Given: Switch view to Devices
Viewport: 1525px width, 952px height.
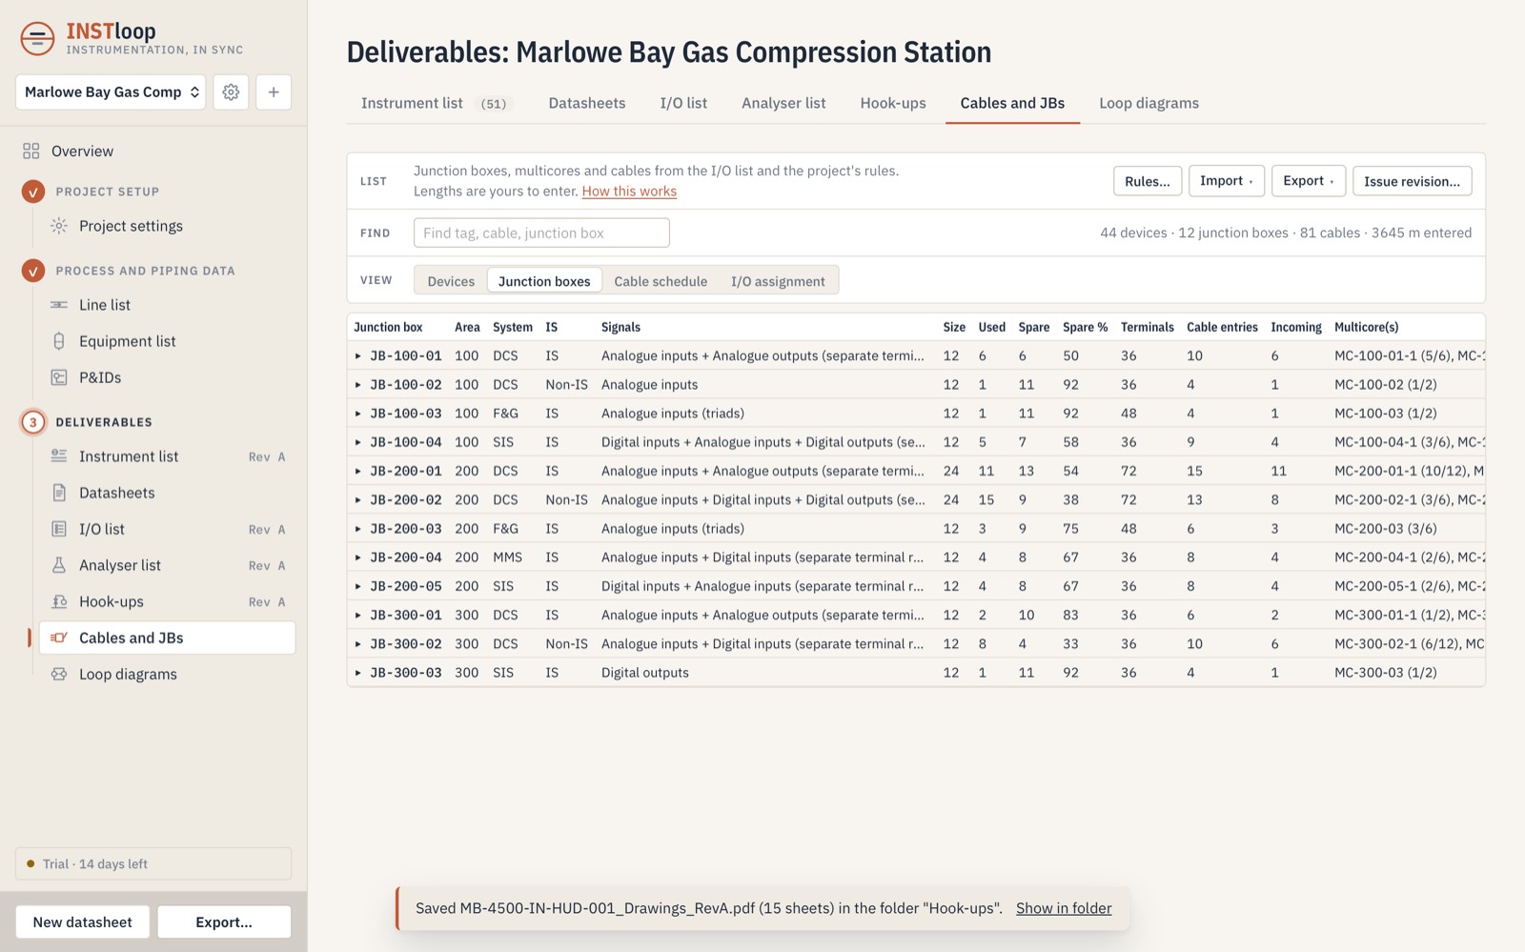Looking at the screenshot, I should coord(451,281).
